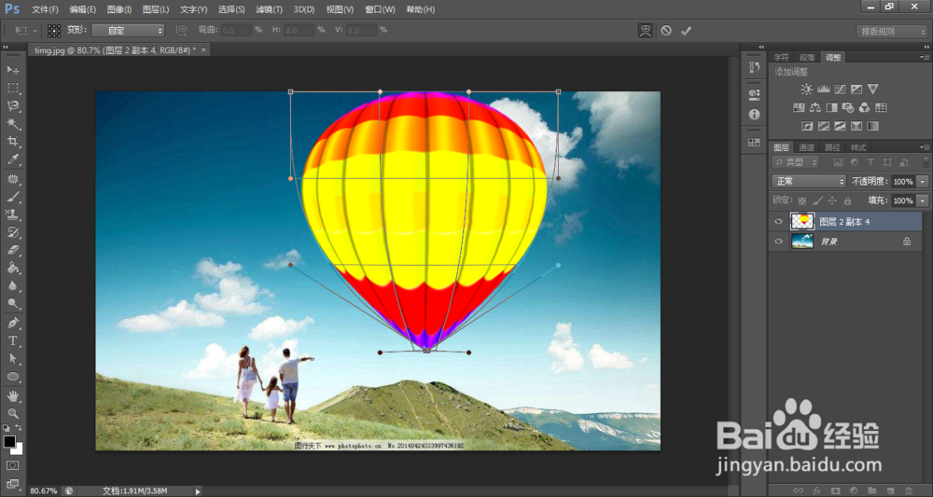Switch to the 通道 tab
Viewport: 933px width, 497px height.
pyautogui.click(x=806, y=147)
